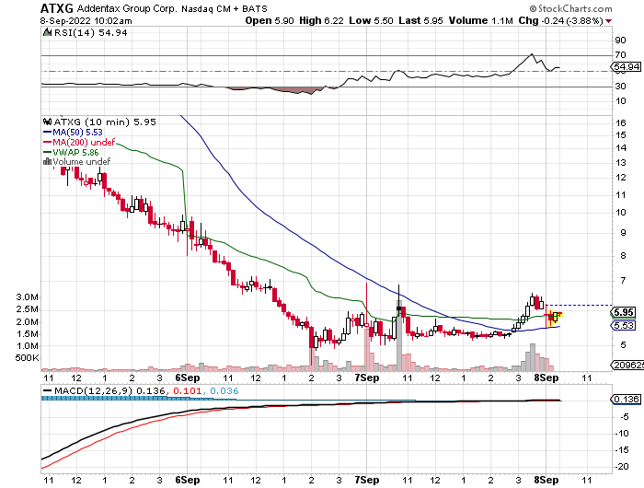The image size is (644, 488).
Task: Click the 16 label on the price axis
Action: (621, 123)
